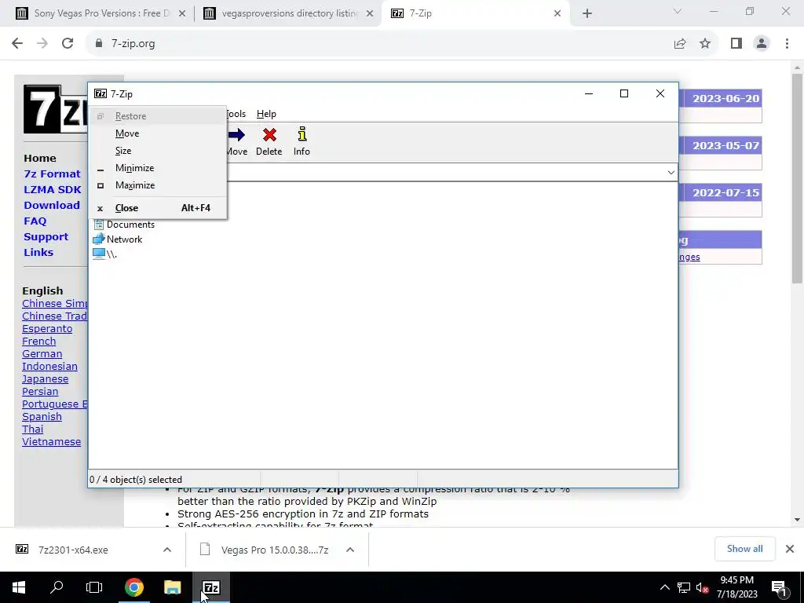Open the Help menu in 7-Zip
Viewport: 804px width, 603px height.
[266, 114]
